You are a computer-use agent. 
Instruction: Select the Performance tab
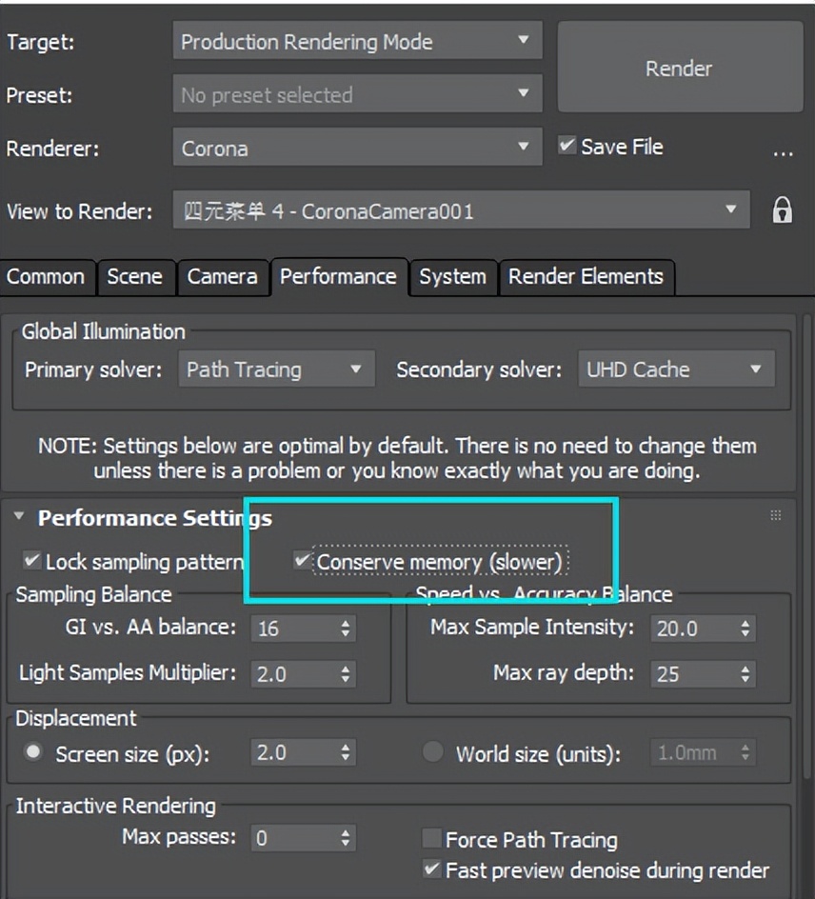pyautogui.click(x=339, y=276)
